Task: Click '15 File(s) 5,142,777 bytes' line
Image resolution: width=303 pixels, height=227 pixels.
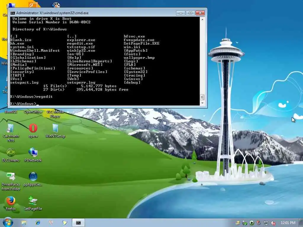Action: [x=80, y=86]
